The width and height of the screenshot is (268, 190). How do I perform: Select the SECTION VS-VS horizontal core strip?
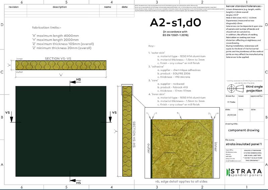[61, 65]
